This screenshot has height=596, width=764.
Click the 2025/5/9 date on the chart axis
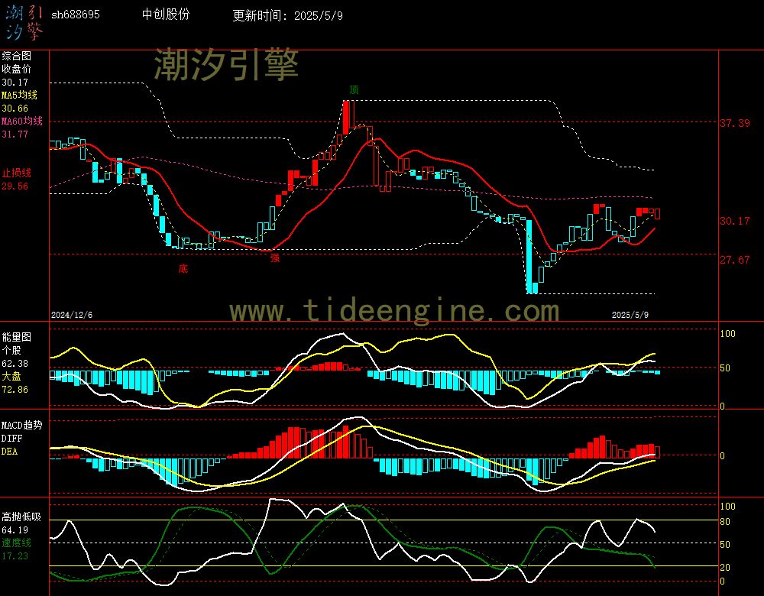pyautogui.click(x=630, y=315)
